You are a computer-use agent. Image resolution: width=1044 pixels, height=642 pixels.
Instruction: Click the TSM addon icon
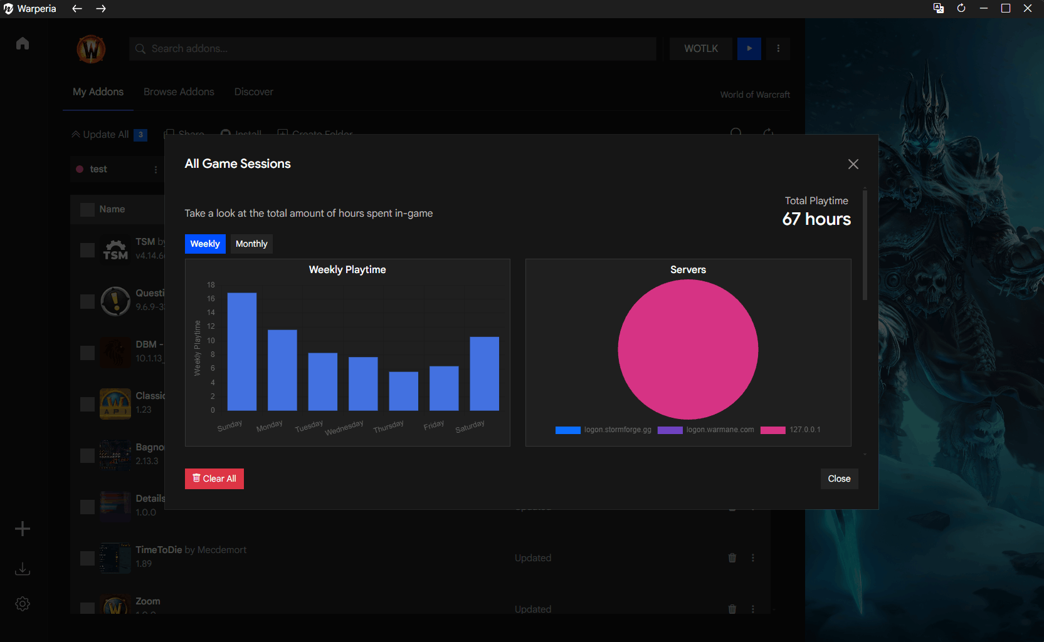coord(115,250)
